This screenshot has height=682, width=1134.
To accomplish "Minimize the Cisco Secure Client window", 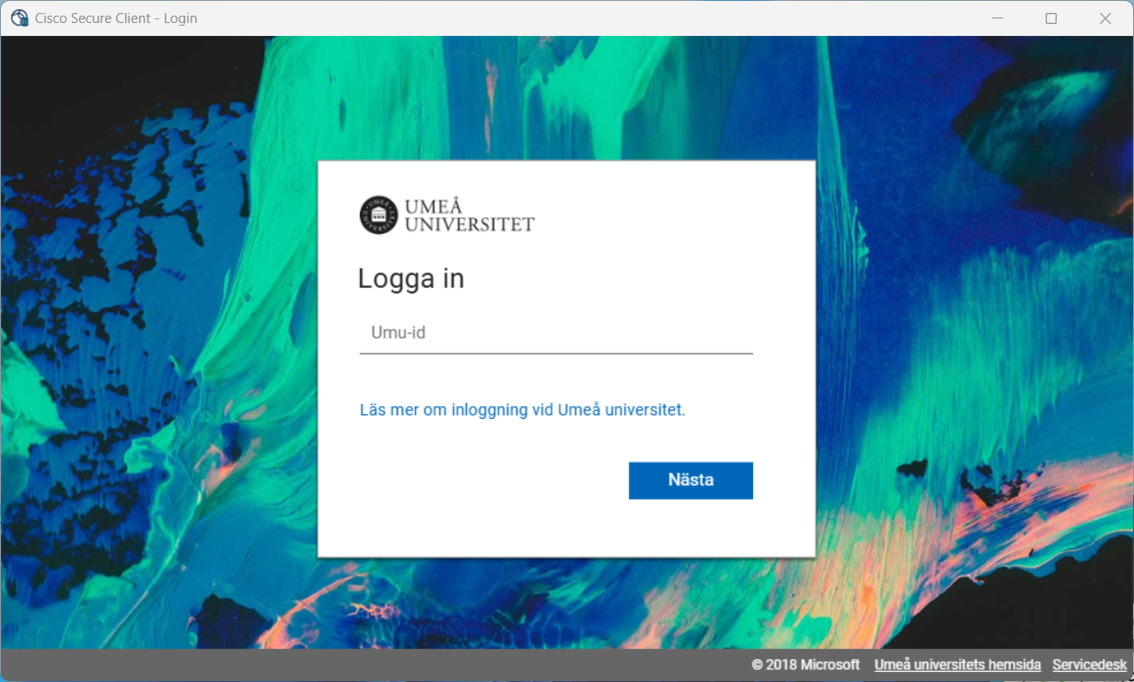I will 997,18.
